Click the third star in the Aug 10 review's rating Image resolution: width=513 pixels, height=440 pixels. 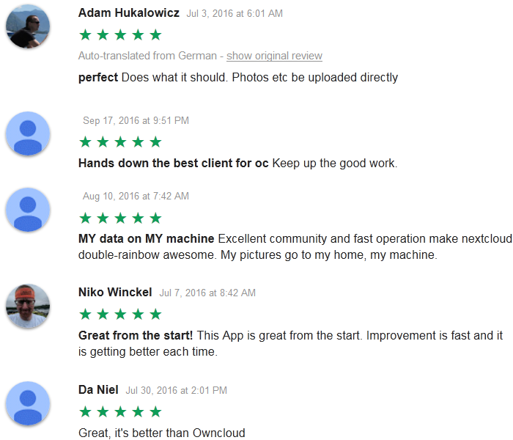click(x=120, y=218)
